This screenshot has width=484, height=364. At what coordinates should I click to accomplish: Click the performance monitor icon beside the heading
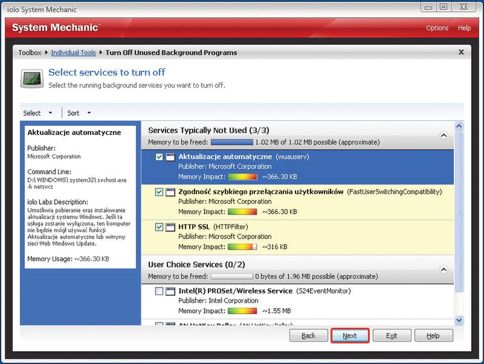coord(32,79)
